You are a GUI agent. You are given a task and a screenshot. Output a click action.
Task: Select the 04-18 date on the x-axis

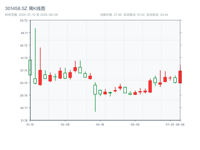[x=100, y=124]
